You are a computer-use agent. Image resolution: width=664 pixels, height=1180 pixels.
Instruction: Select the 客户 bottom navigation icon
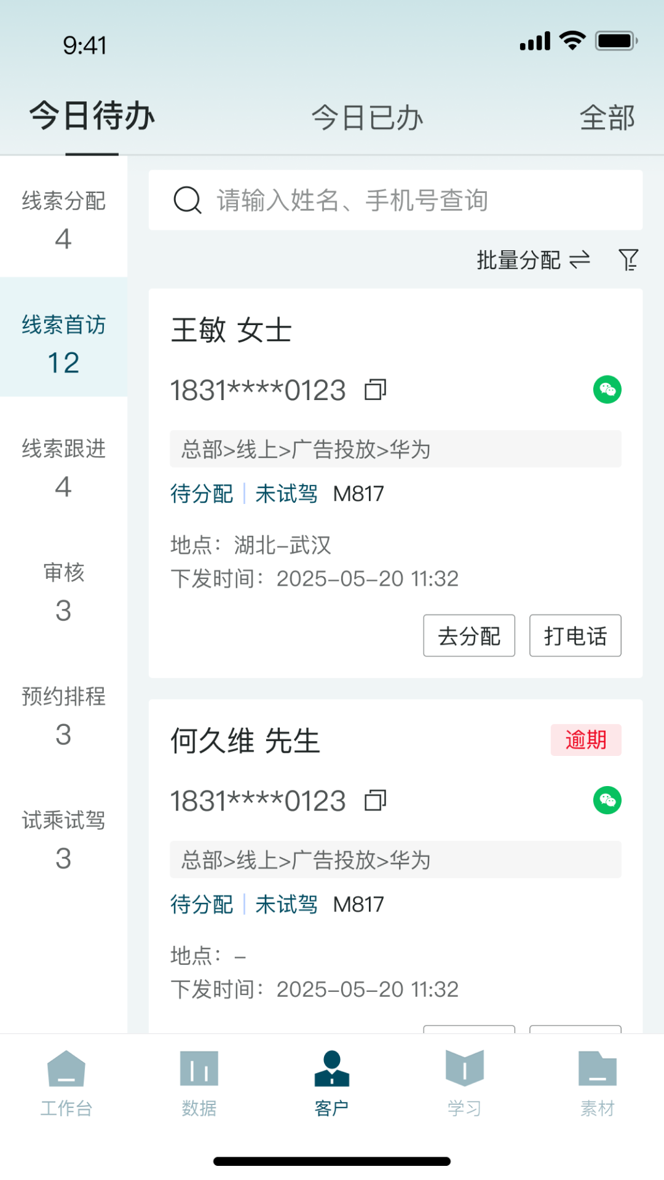[x=332, y=1069]
